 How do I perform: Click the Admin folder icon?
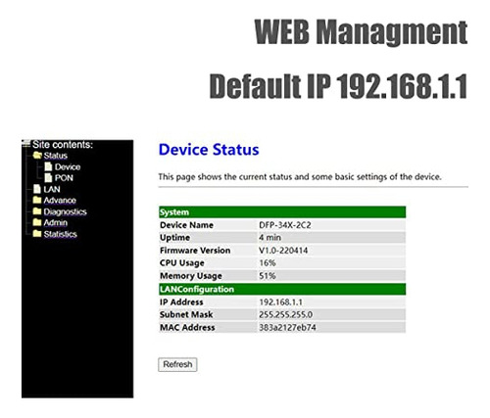37,222
